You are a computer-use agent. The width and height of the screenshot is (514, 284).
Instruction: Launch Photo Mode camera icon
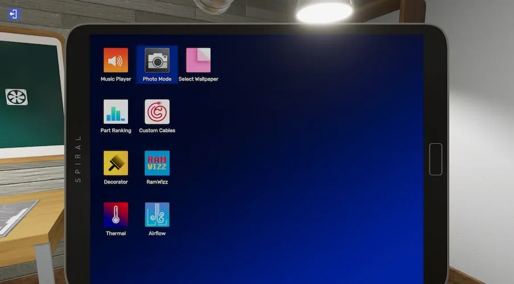pyautogui.click(x=157, y=60)
